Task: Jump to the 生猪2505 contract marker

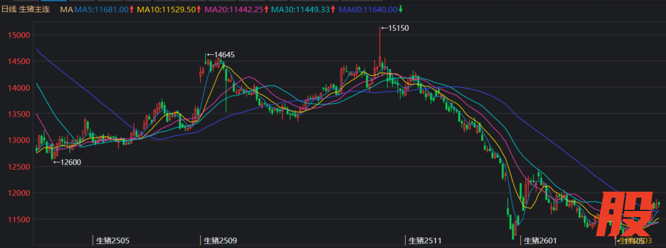Action: [113, 240]
